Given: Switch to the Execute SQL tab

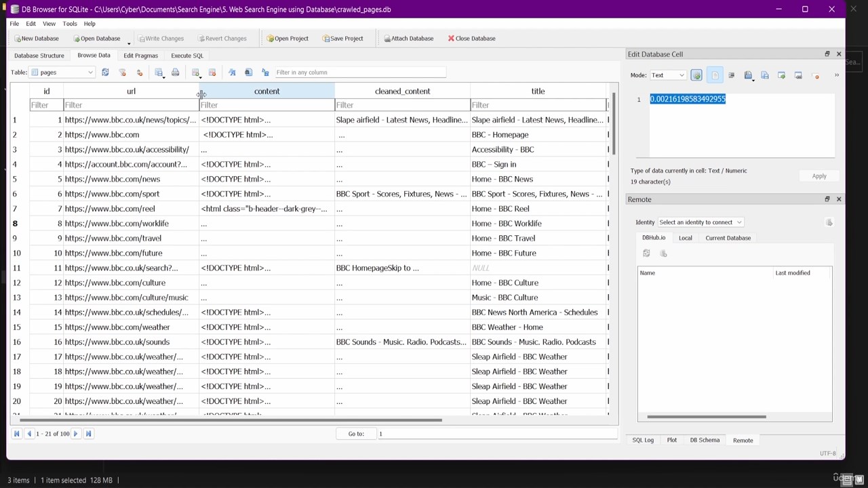Looking at the screenshot, I should [187, 56].
